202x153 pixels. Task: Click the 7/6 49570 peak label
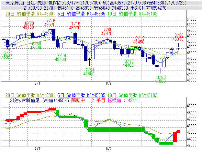tap(50, 23)
